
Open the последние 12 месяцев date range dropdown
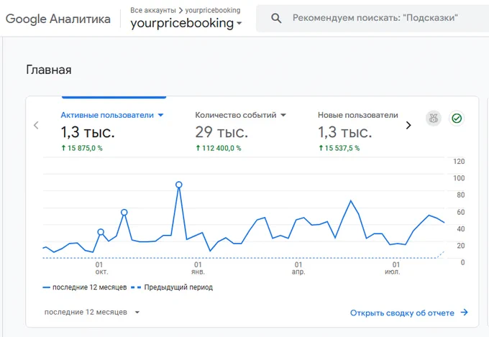(x=92, y=312)
